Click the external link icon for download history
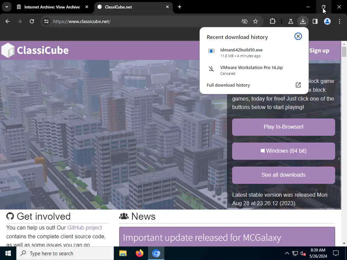Image resolution: width=347 pixels, height=260 pixels. (298, 85)
